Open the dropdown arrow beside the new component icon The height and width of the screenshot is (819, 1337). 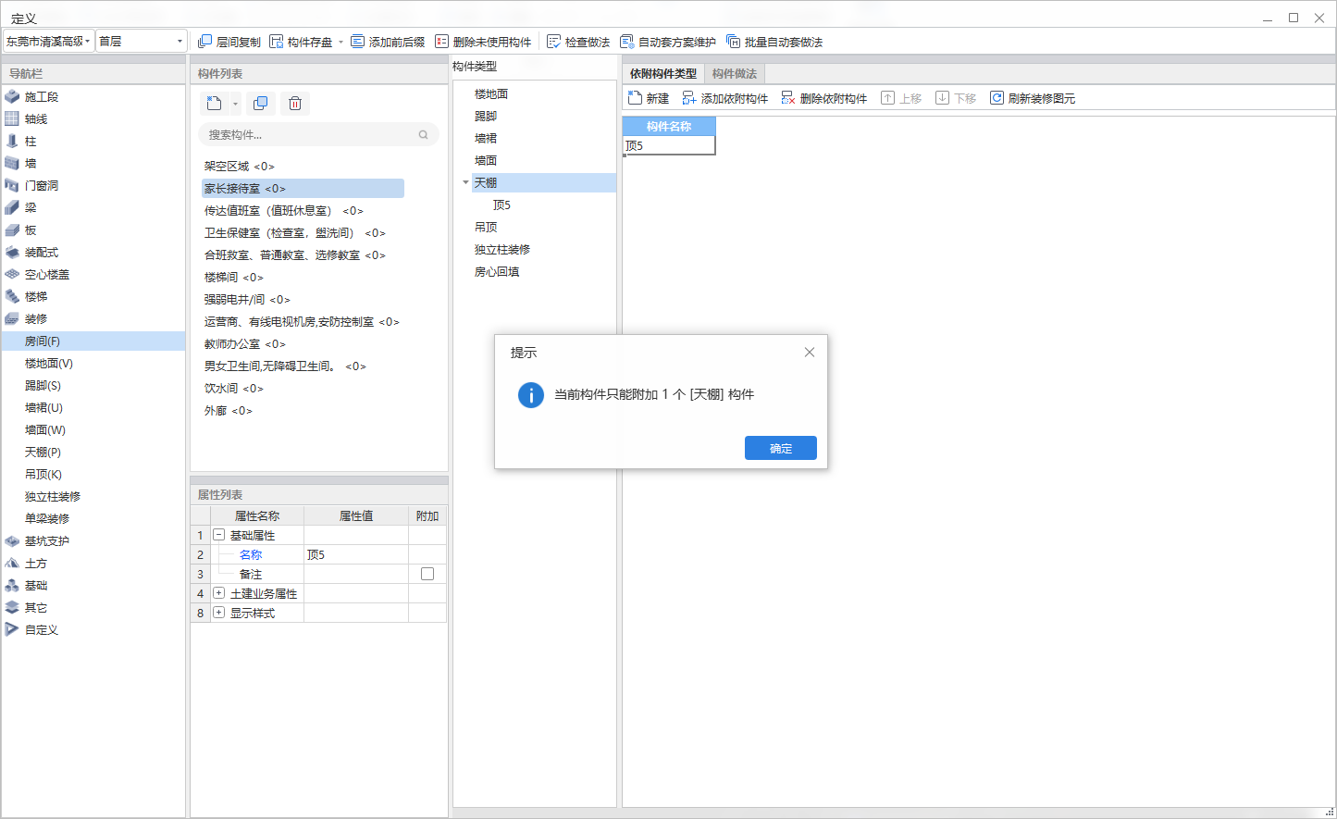pos(235,104)
